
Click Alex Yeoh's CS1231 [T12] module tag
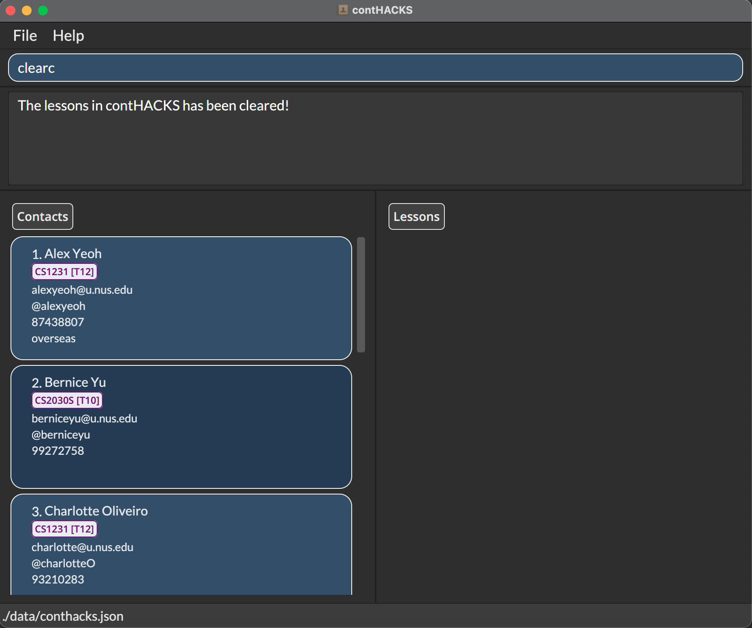(x=64, y=272)
